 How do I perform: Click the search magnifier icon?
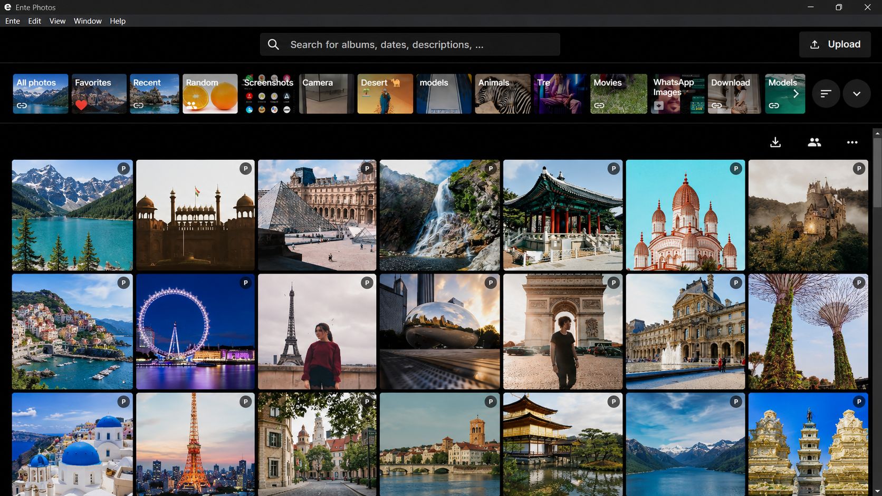click(x=273, y=45)
